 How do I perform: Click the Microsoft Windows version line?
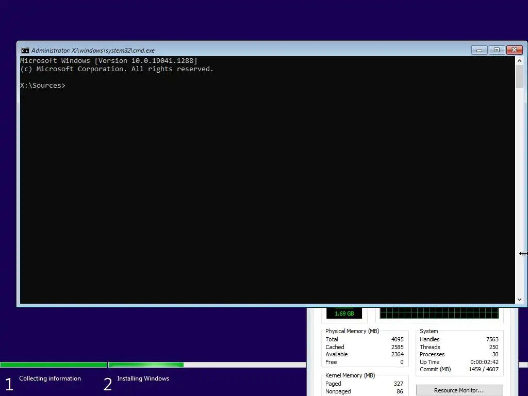coord(109,61)
